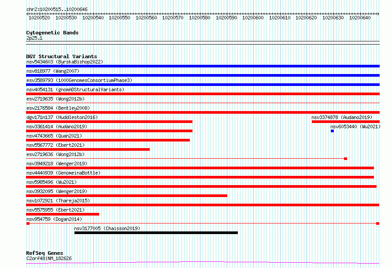Viewport: 392px width, 268px height.
Task: Click the left red end block of nsv954759
Action: (28, 223)
